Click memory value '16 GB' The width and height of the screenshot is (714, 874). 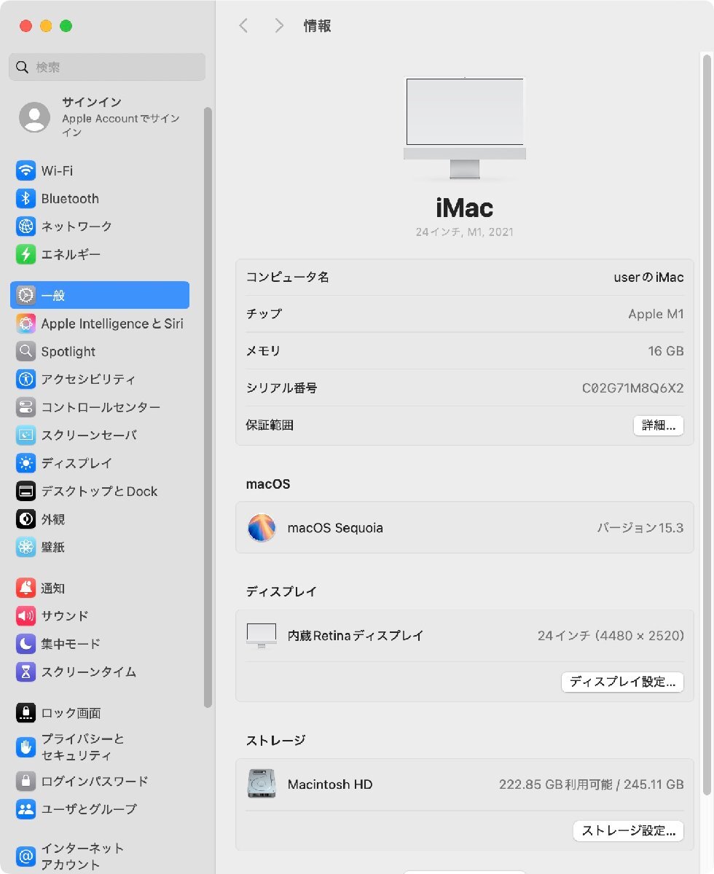point(666,351)
